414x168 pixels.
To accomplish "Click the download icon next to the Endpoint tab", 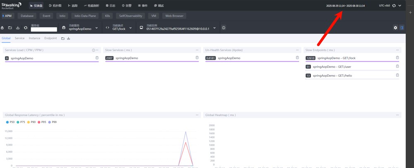I will click(69, 38).
